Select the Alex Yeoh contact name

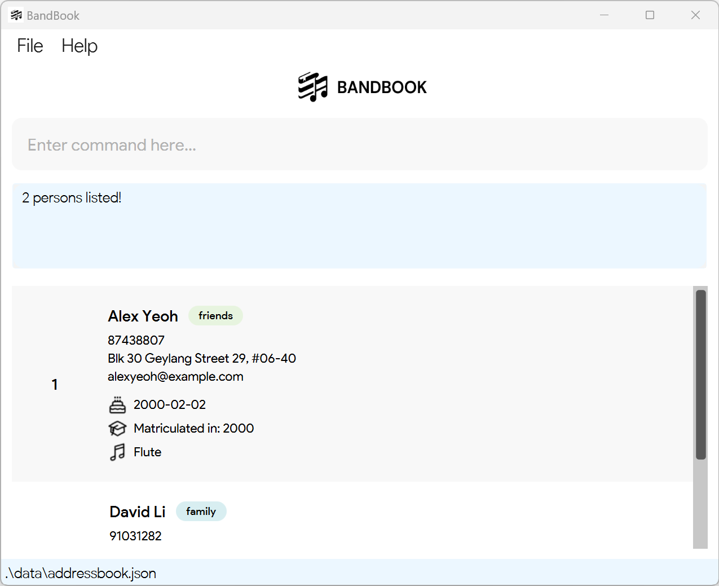[143, 316]
